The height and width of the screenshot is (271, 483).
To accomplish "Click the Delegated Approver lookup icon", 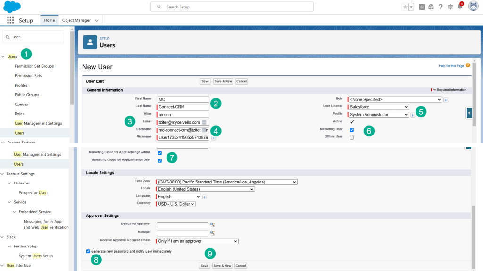I will [x=213, y=225].
